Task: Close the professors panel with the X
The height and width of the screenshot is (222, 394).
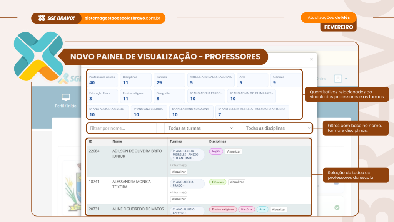Action: tap(311, 59)
